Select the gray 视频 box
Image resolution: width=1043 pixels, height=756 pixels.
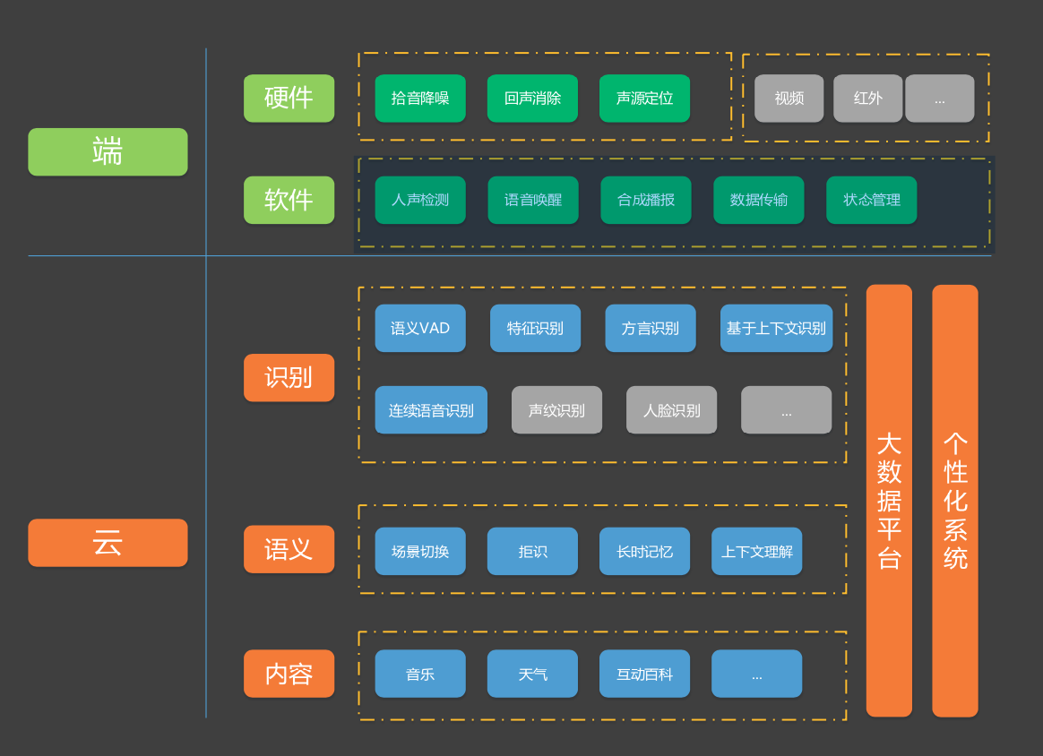coord(789,98)
